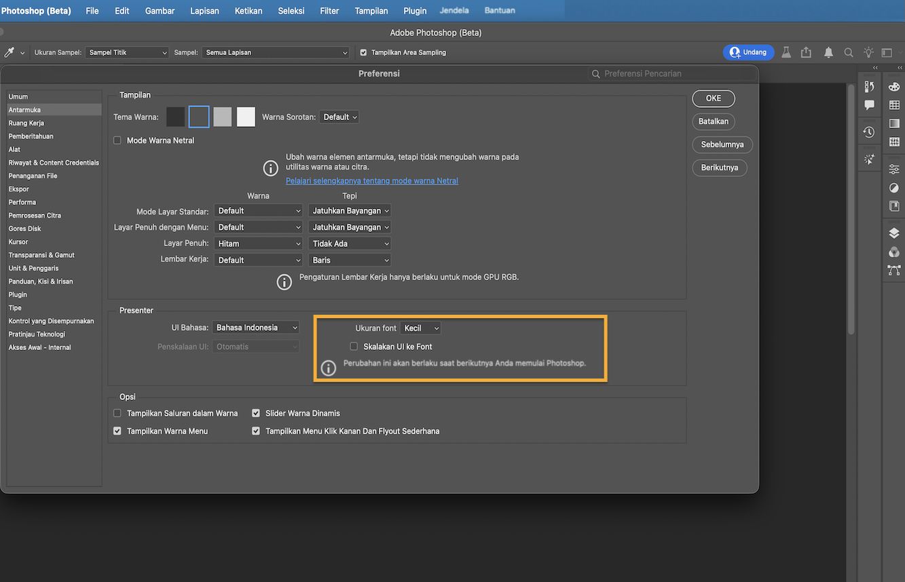Open the Warna Soratan Default dropdown
This screenshot has width=905, height=582.
click(x=339, y=116)
